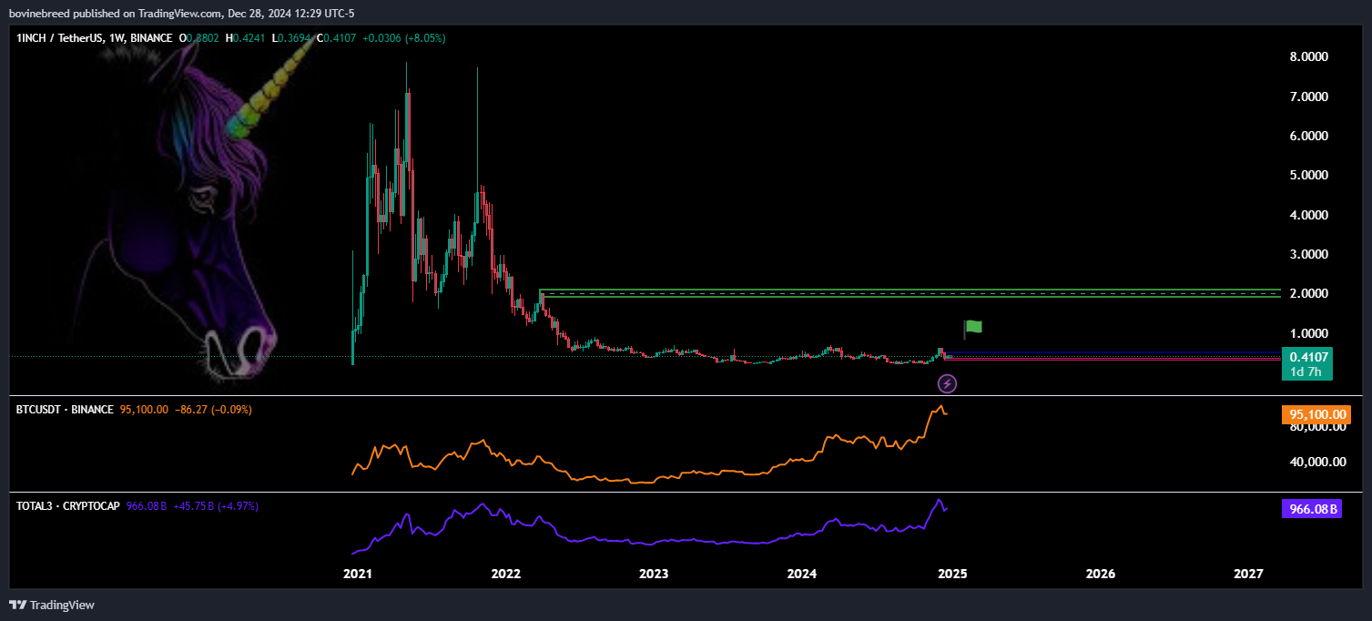
Task: Click the purple lightning bolt event icon
Action: (x=947, y=383)
